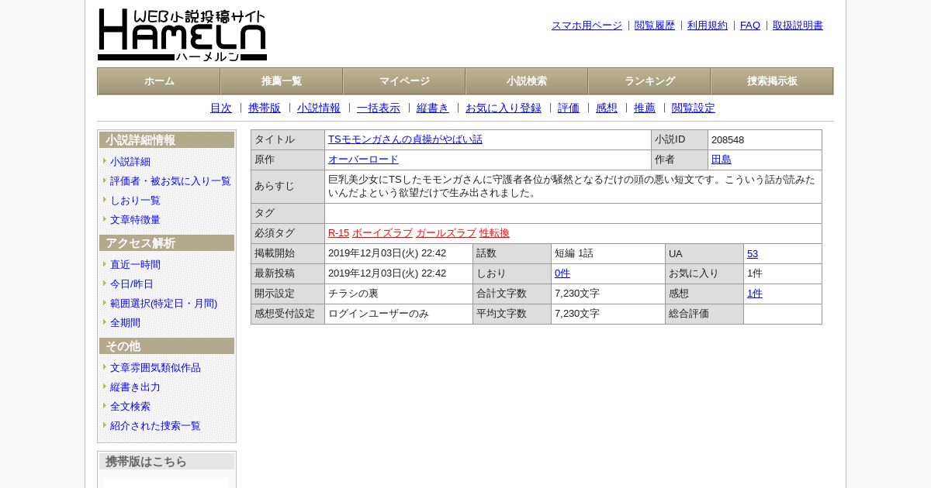Click the R-15 required tag

coord(338,233)
